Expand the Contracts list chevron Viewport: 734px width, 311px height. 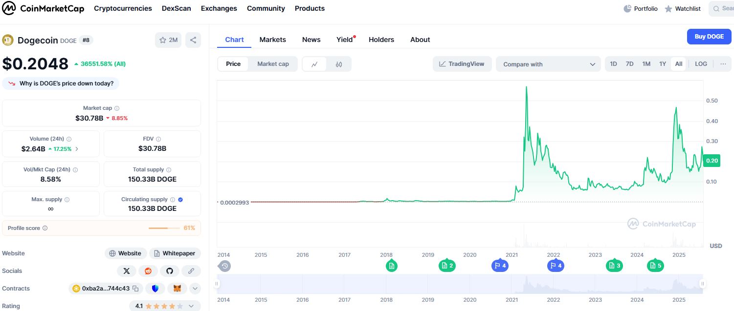tap(195, 289)
